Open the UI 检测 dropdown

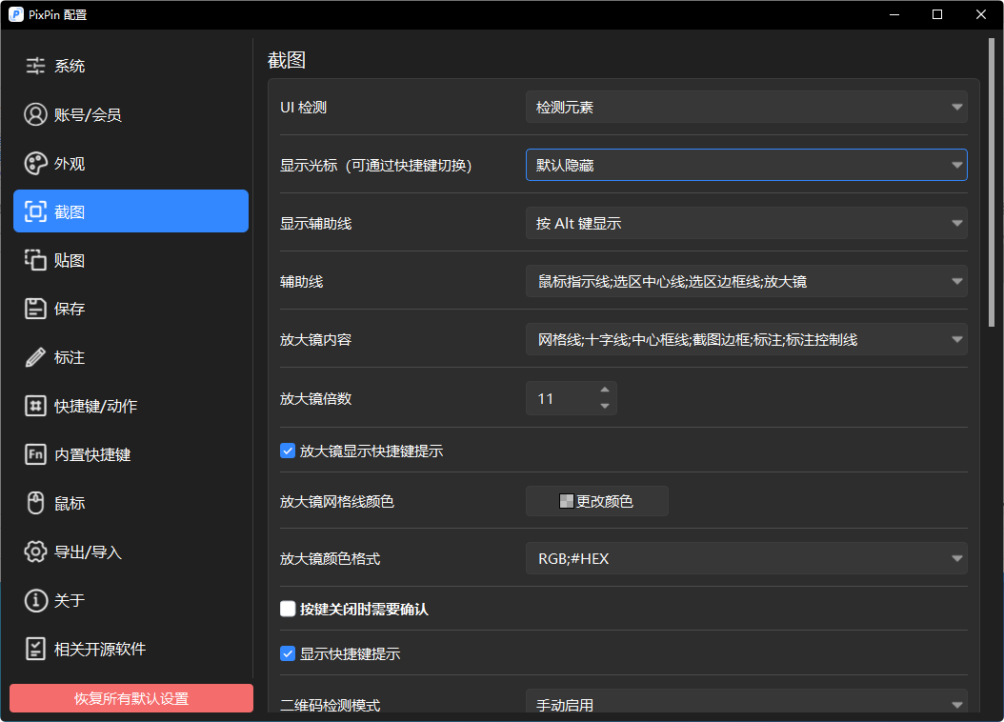746,107
